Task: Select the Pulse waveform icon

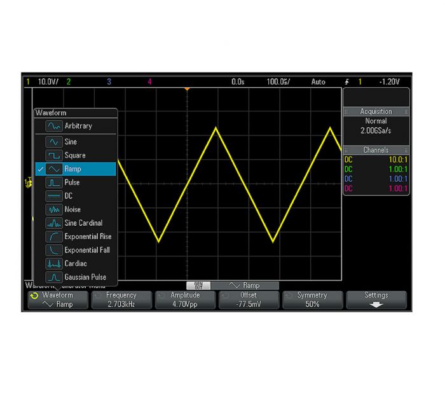Action: pyautogui.click(x=53, y=183)
